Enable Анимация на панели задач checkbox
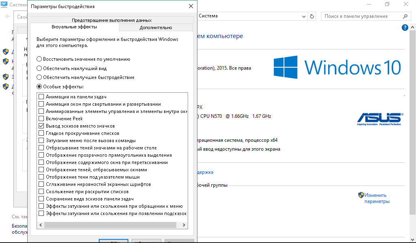The height and width of the screenshot is (243, 416). pyautogui.click(x=41, y=97)
